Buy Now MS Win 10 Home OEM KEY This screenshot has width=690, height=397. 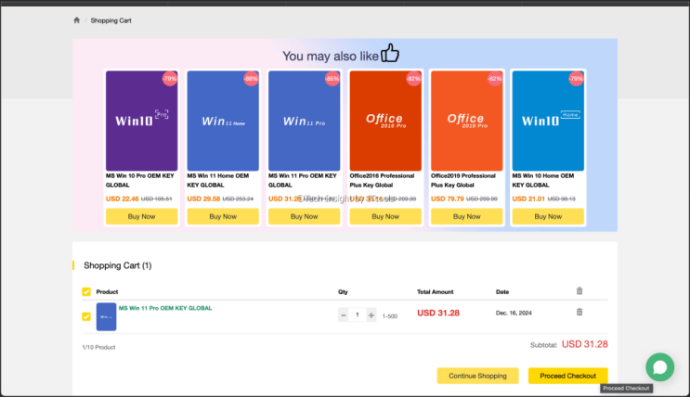click(x=548, y=216)
